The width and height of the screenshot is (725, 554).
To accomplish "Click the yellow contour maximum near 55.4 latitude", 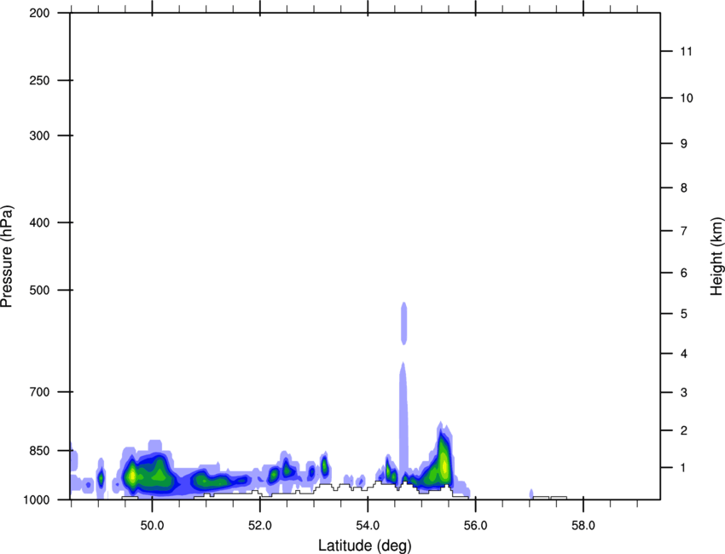I will 444,465.
